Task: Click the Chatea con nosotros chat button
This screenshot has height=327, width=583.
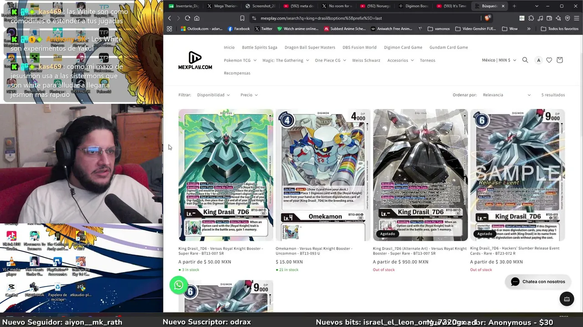Action: 538,282
